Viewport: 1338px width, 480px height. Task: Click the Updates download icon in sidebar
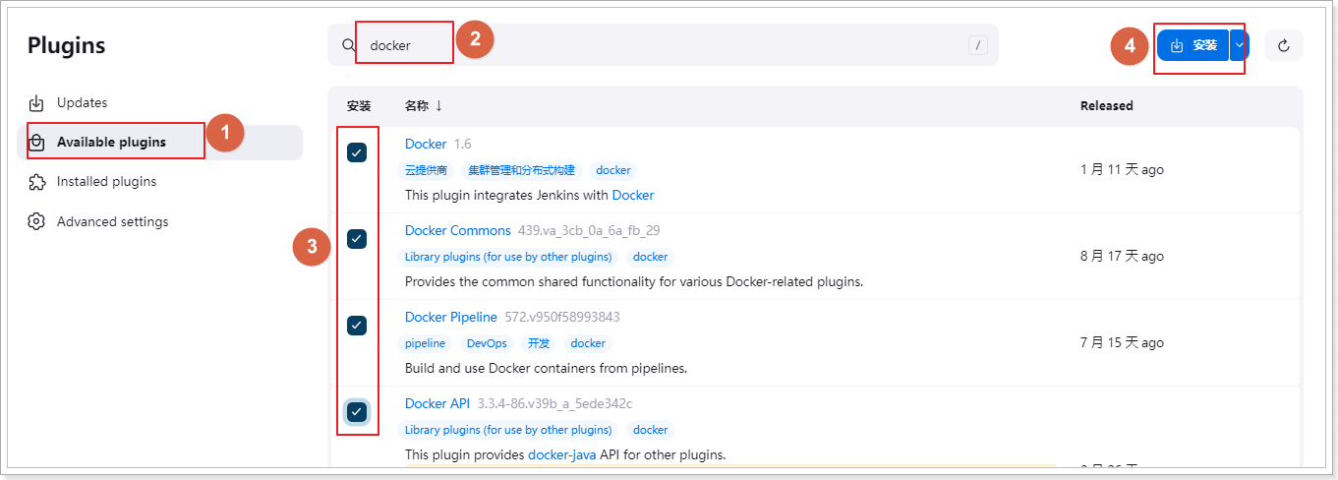coord(36,102)
